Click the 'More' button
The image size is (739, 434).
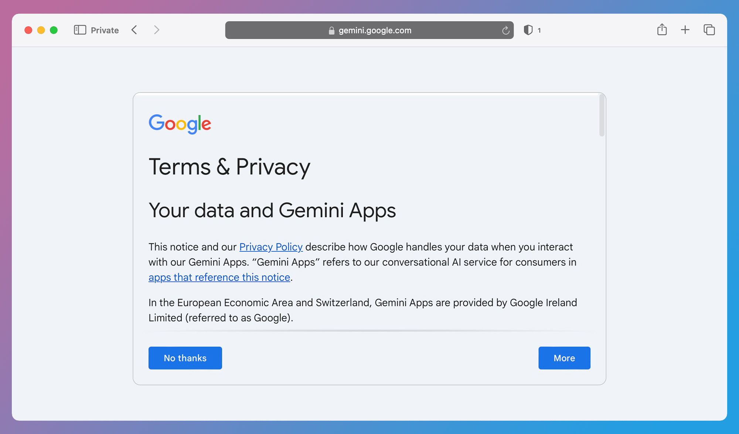(x=564, y=358)
